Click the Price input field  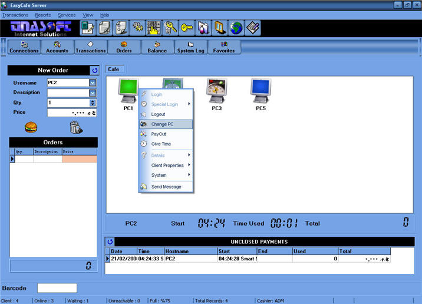pyautogui.click(x=72, y=113)
